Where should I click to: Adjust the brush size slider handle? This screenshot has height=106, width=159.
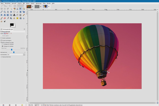coord(12,50)
